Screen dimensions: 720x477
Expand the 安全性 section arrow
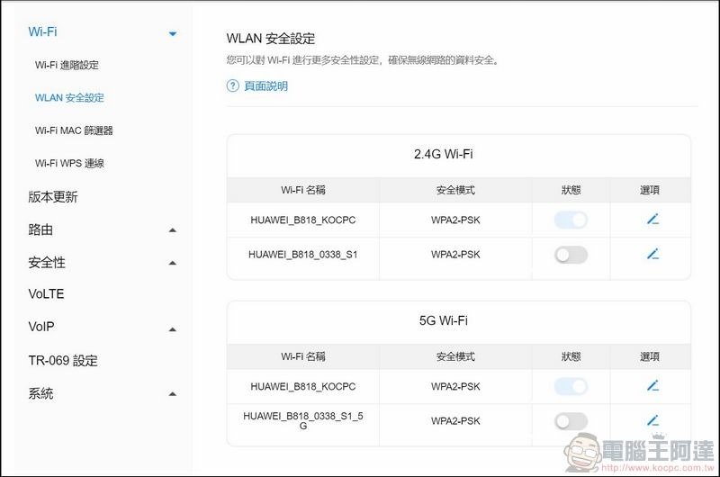tap(173, 263)
